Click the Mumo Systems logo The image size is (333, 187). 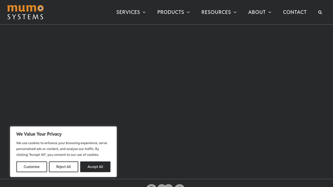coord(25,12)
